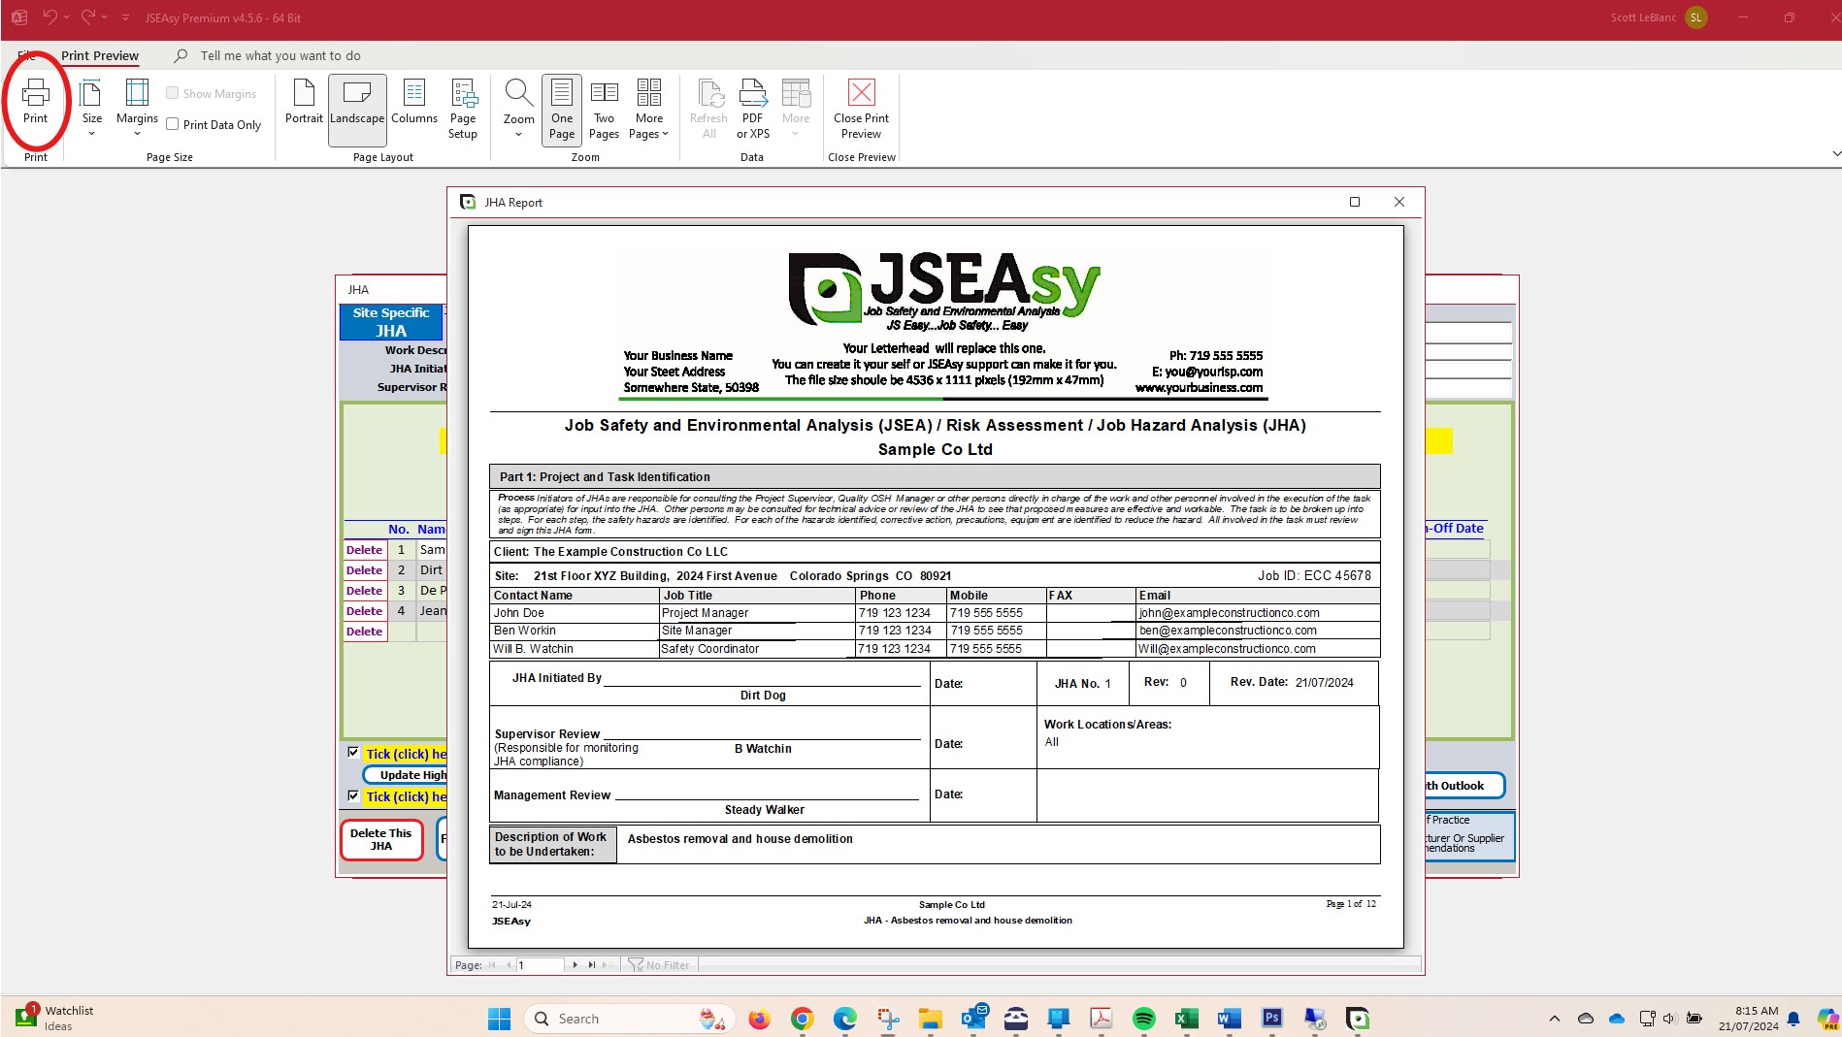Click the Close Print Preview icon
This screenshot has height=1037, width=1842.
click(x=860, y=107)
